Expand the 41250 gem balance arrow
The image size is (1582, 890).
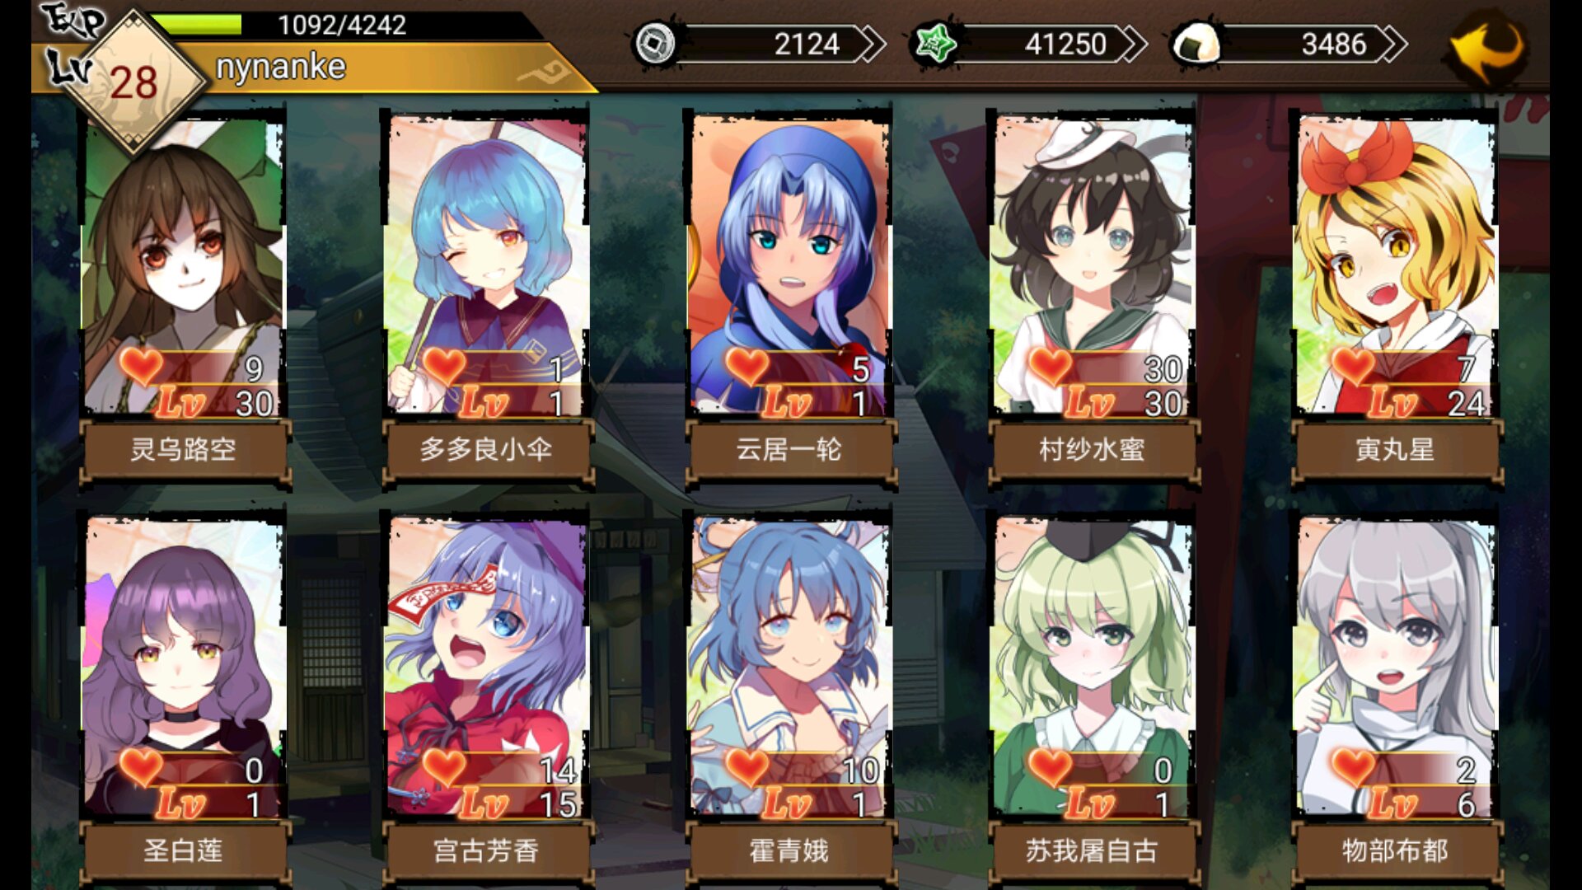tap(1133, 44)
